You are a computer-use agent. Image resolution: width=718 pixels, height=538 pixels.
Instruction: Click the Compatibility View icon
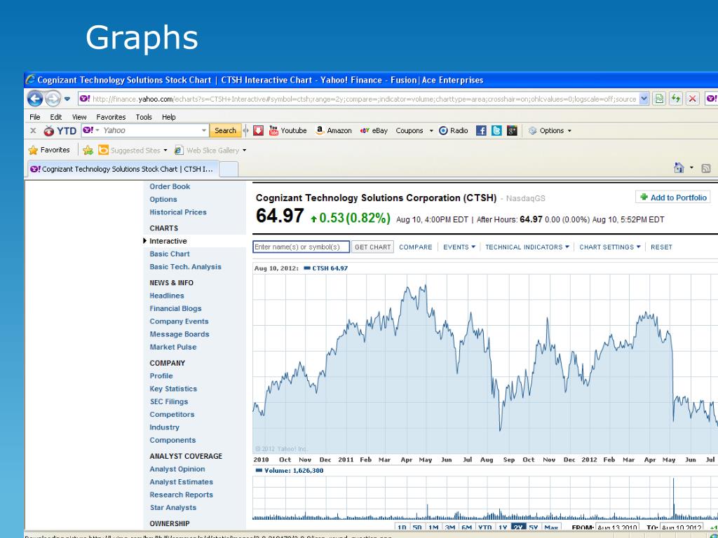click(x=659, y=99)
